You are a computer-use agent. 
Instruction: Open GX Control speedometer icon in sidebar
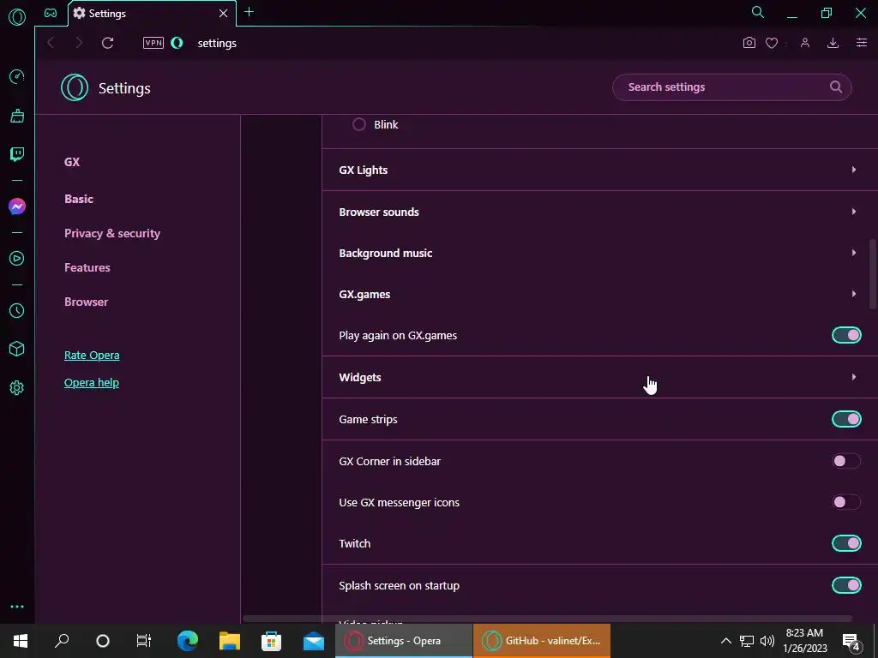pos(17,76)
